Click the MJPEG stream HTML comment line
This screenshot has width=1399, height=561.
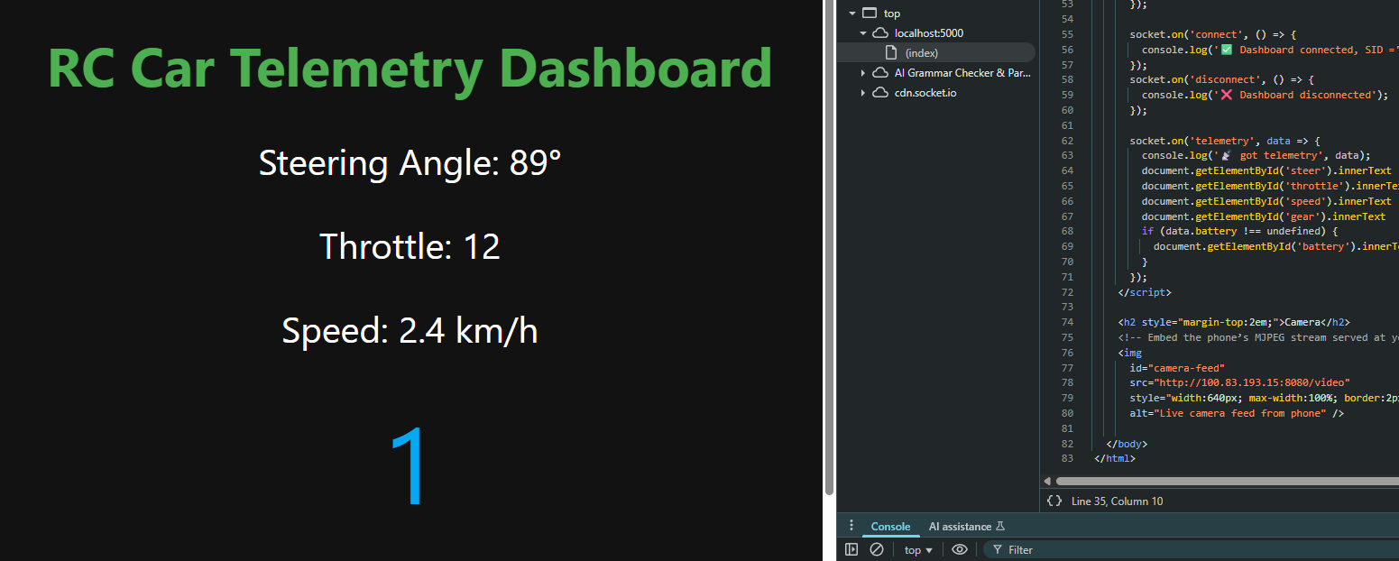[1258, 337]
